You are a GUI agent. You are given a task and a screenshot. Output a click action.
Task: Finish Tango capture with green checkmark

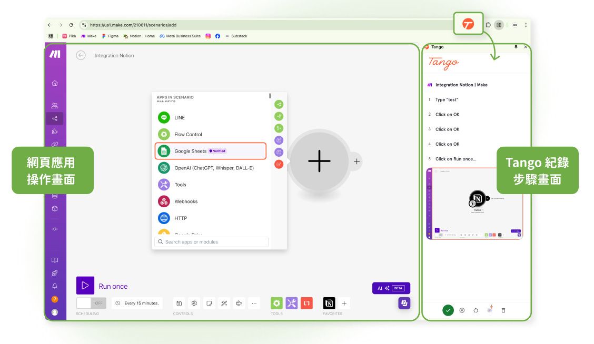coord(448,310)
